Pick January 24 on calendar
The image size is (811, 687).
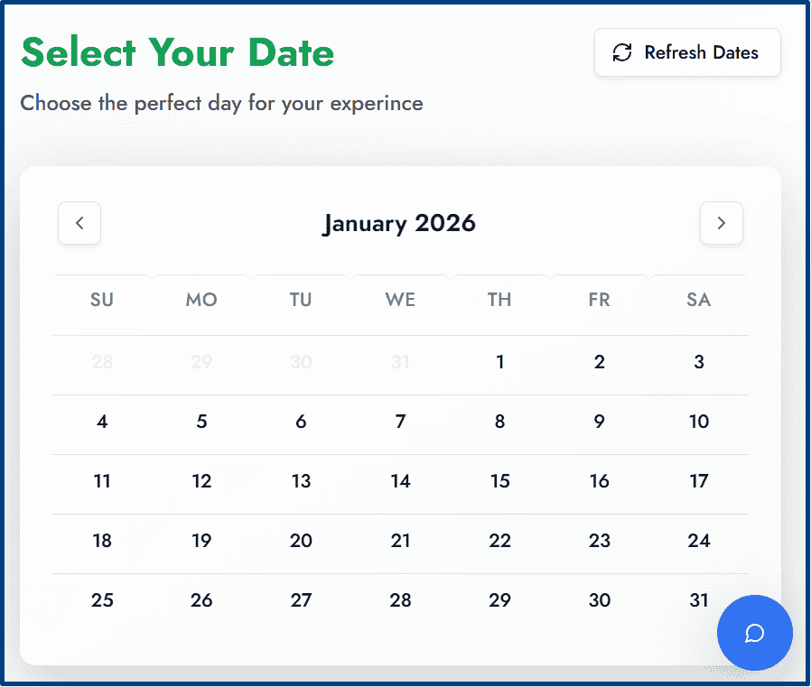(x=698, y=541)
